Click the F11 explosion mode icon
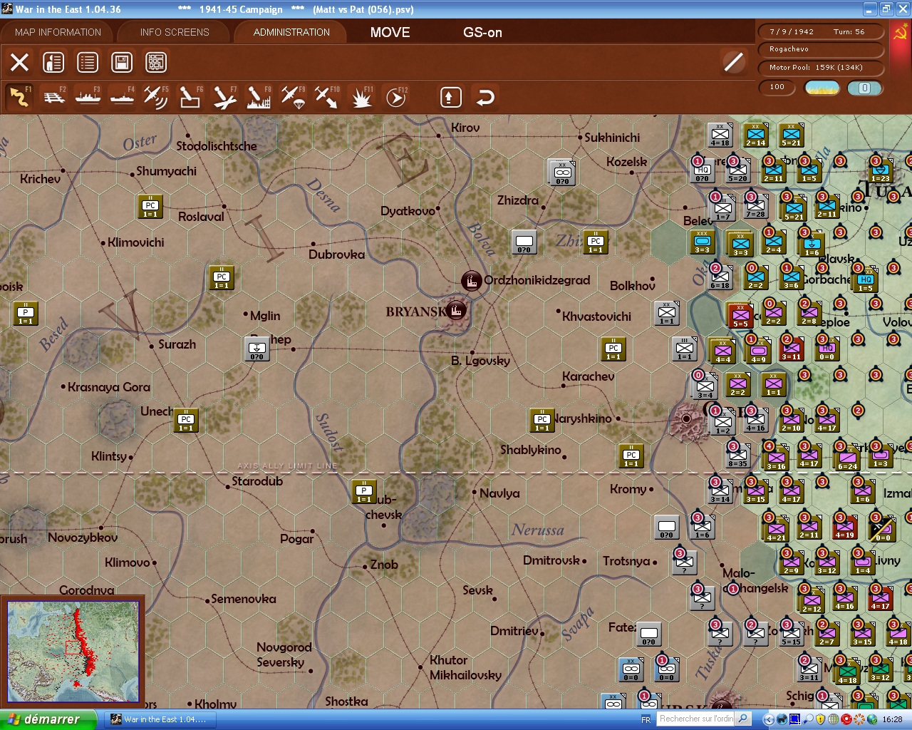This screenshot has width=912, height=730. (x=361, y=97)
